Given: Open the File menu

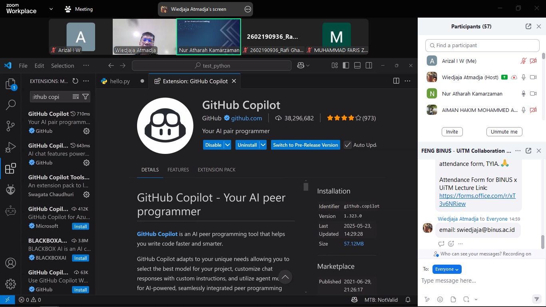Looking at the screenshot, I should 23,66.
